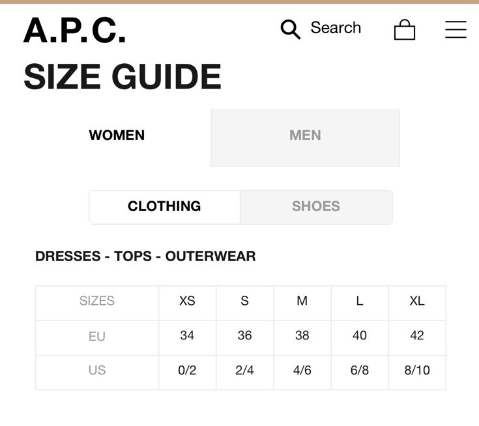Click the EU size 42 cell

point(417,335)
